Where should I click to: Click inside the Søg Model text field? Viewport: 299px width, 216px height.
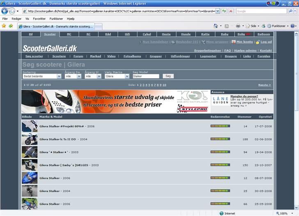tap(145, 76)
